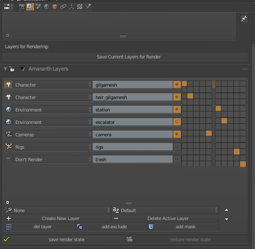Open the Default sort dropdown
The image size is (255, 249).
click(165, 210)
